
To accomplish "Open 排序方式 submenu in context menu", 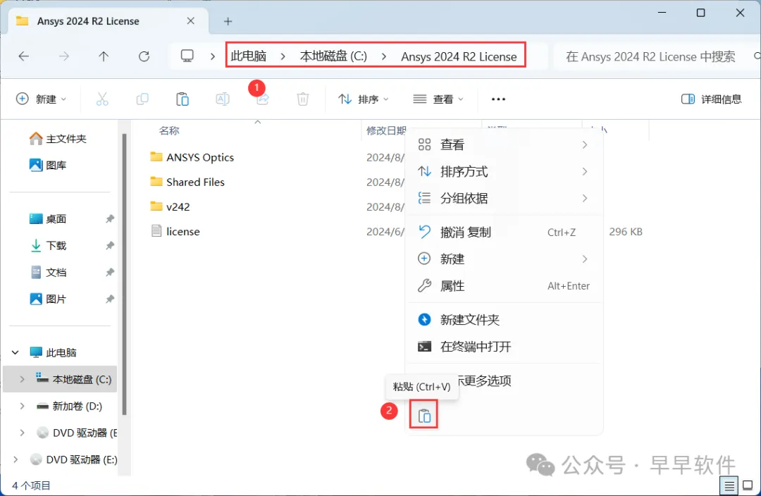I will (503, 171).
